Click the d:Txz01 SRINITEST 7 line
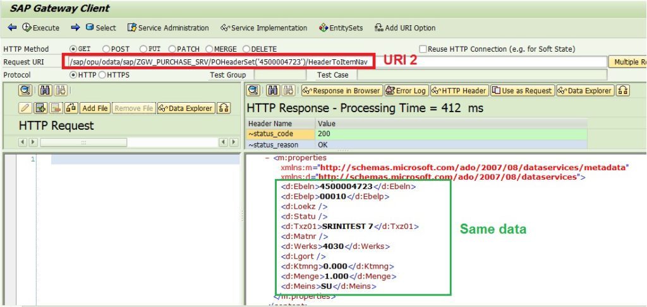 (350, 226)
